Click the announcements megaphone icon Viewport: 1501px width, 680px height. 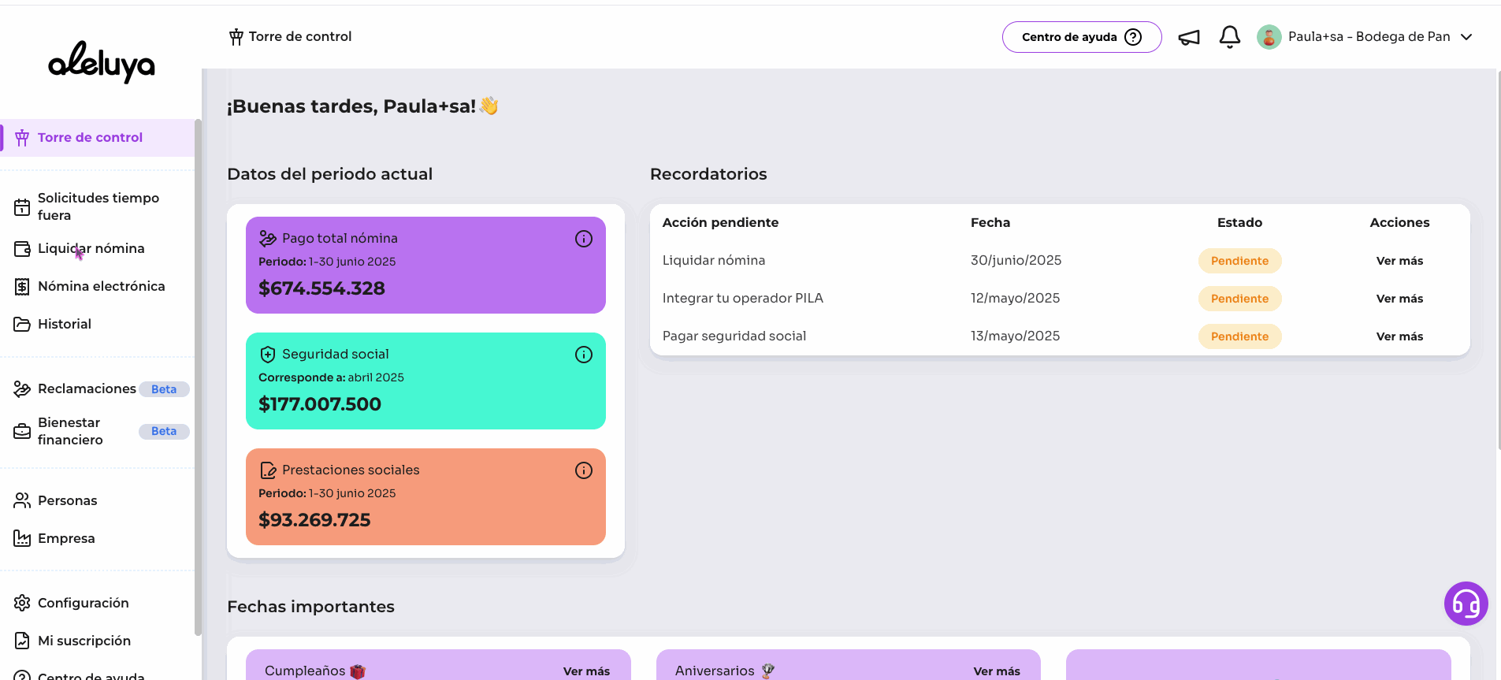click(1188, 37)
